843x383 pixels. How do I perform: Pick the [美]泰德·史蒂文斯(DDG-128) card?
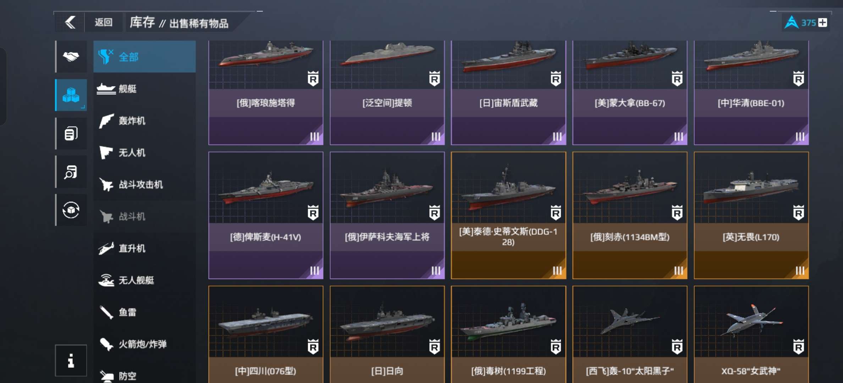[508, 215]
